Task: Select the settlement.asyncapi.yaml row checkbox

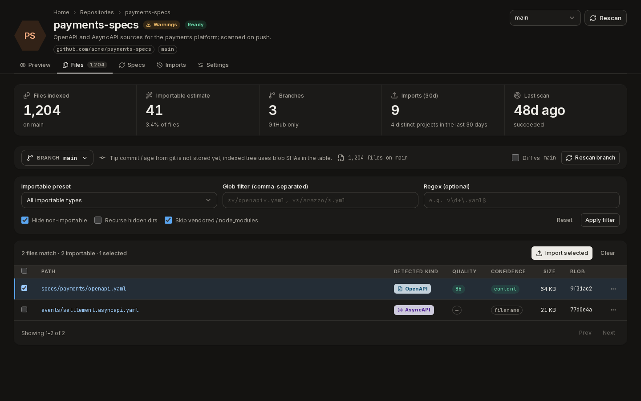Action: (x=24, y=309)
